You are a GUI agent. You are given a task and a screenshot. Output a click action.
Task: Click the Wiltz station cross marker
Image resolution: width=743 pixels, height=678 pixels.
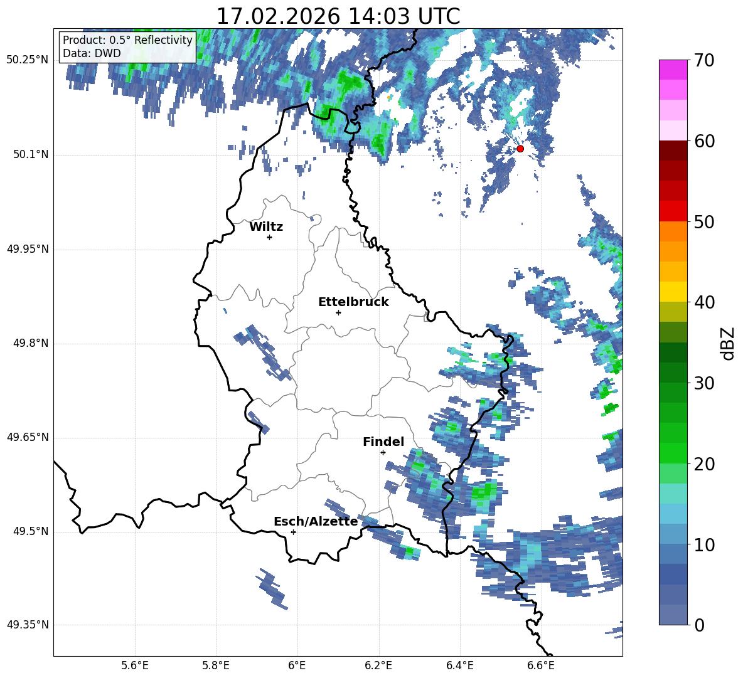pos(270,237)
